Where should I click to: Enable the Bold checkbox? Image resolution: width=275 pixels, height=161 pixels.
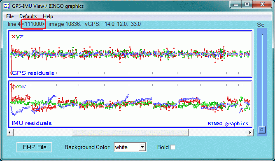point(173,147)
